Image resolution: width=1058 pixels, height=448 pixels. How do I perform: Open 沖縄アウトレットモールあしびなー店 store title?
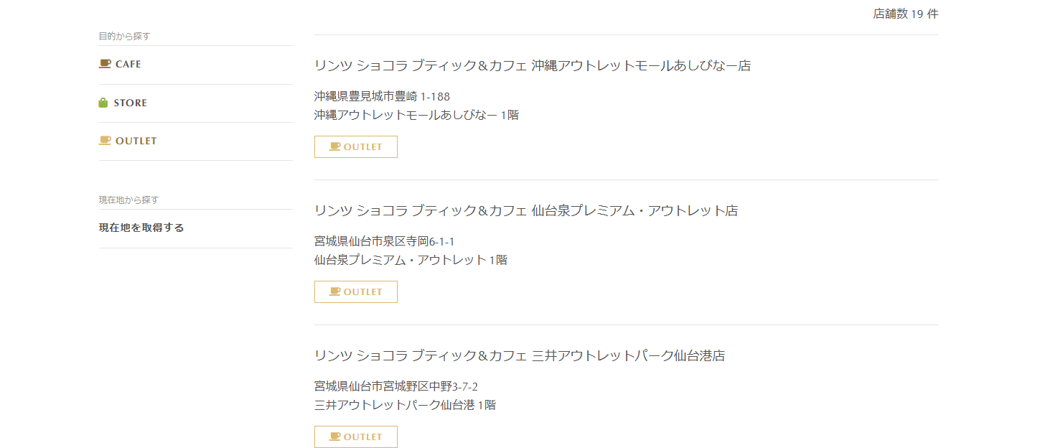(533, 65)
